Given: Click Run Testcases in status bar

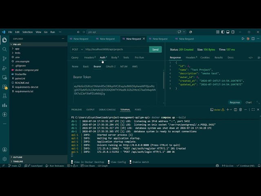Looking at the screenshot, I should (55, 166).
